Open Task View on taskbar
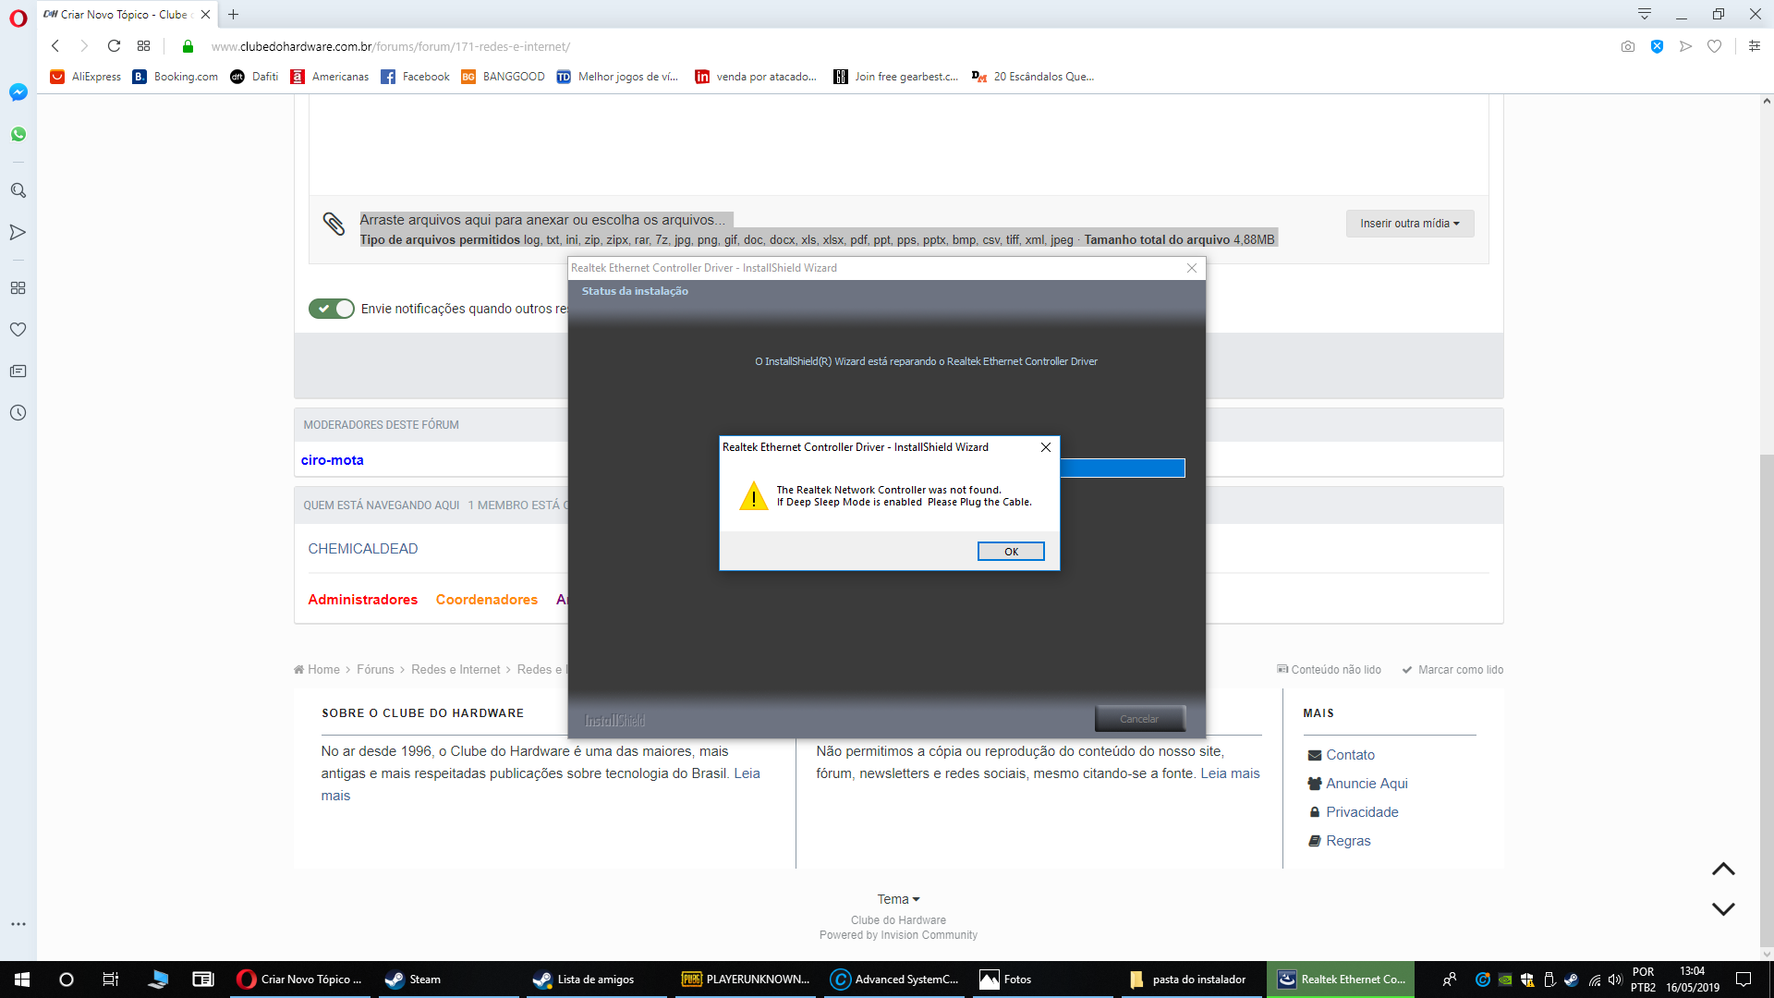Image resolution: width=1774 pixels, height=998 pixels. pos(111,980)
